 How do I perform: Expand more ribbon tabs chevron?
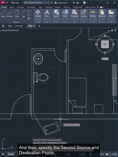tap(98, 7)
